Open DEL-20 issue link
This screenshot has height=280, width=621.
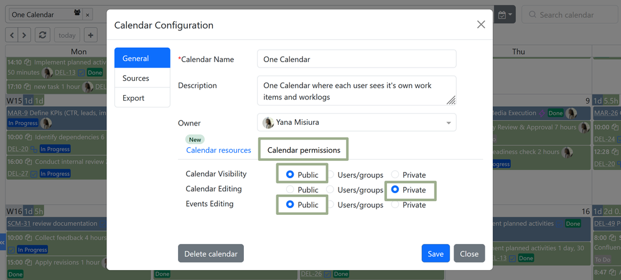(x=18, y=149)
